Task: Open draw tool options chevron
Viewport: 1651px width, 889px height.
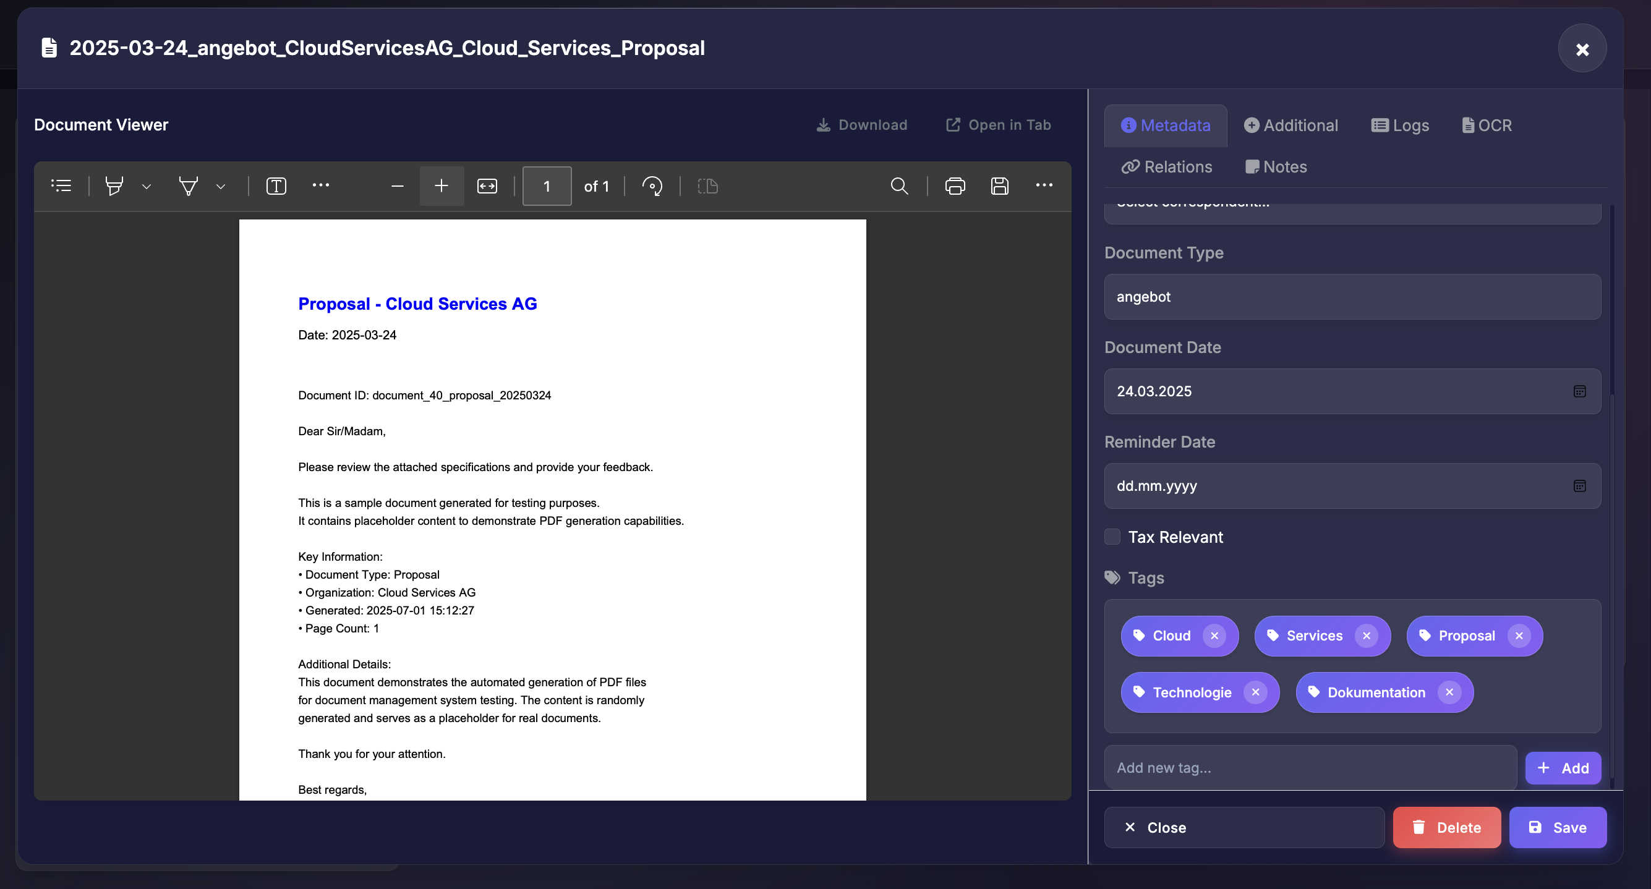Action: (221, 187)
